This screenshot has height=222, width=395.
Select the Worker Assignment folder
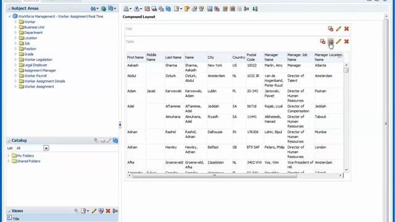[x=39, y=86]
